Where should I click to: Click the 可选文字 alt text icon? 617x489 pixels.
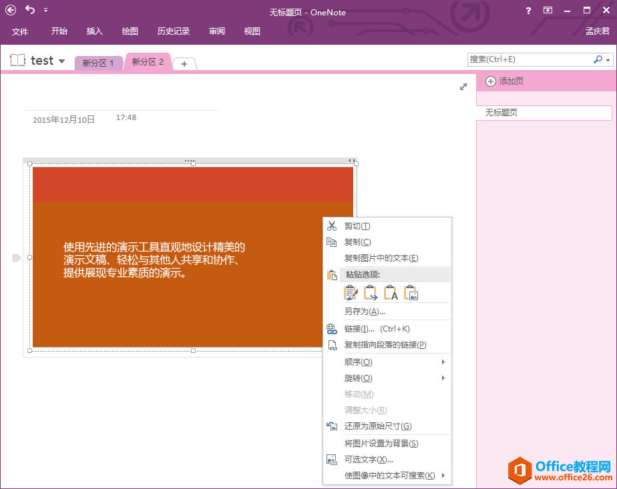pos(332,459)
